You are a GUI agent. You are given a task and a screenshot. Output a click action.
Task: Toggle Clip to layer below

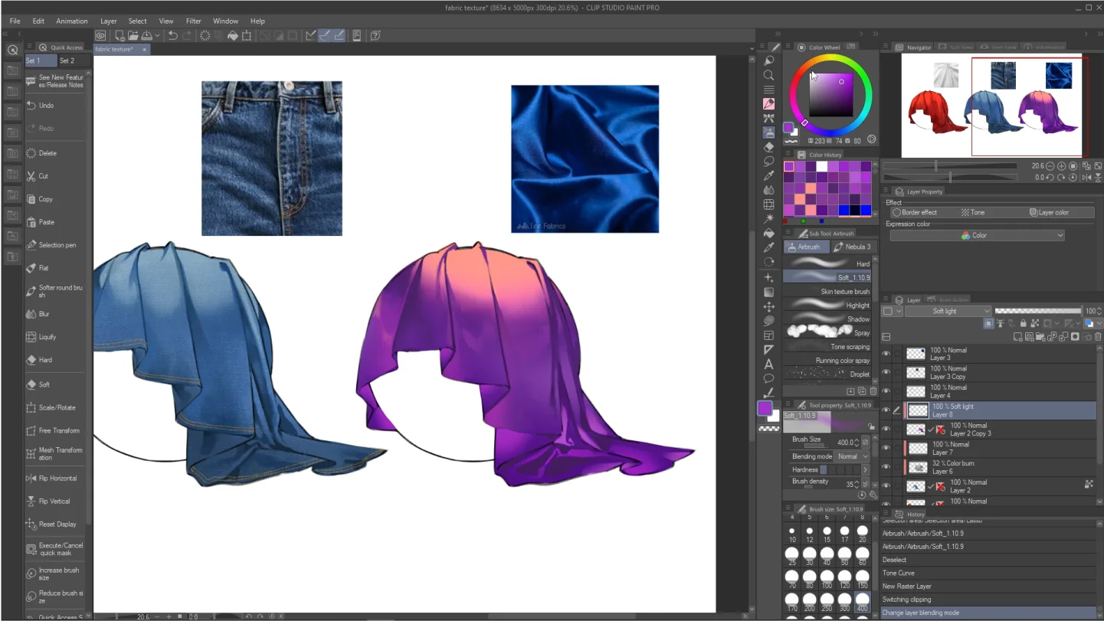pos(990,324)
